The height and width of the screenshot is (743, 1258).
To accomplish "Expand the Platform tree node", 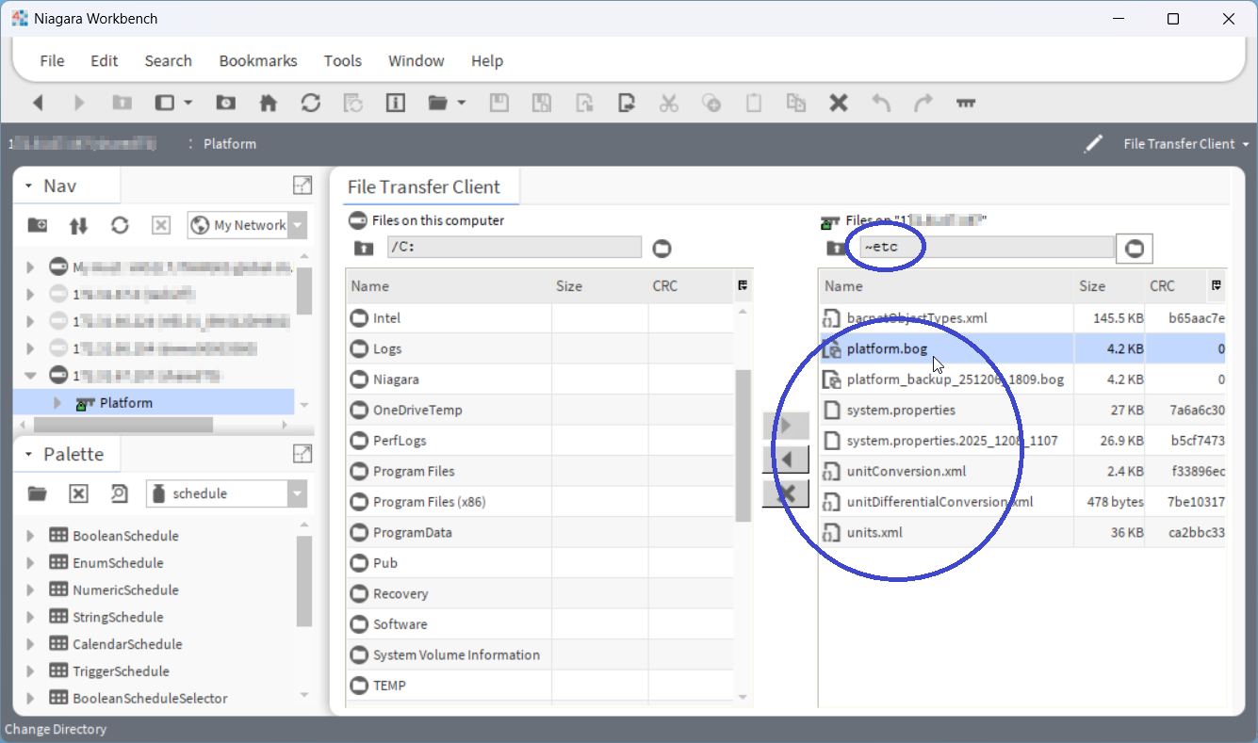I will coord(57,403).
